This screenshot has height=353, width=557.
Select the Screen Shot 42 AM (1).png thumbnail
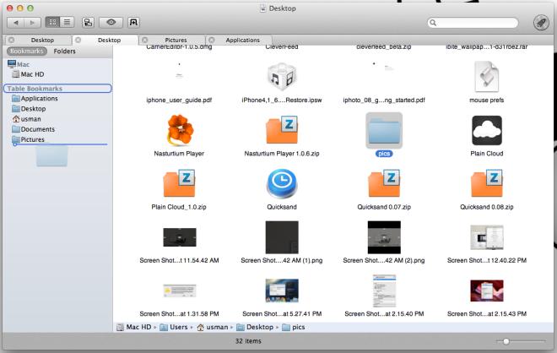[282, 237]
